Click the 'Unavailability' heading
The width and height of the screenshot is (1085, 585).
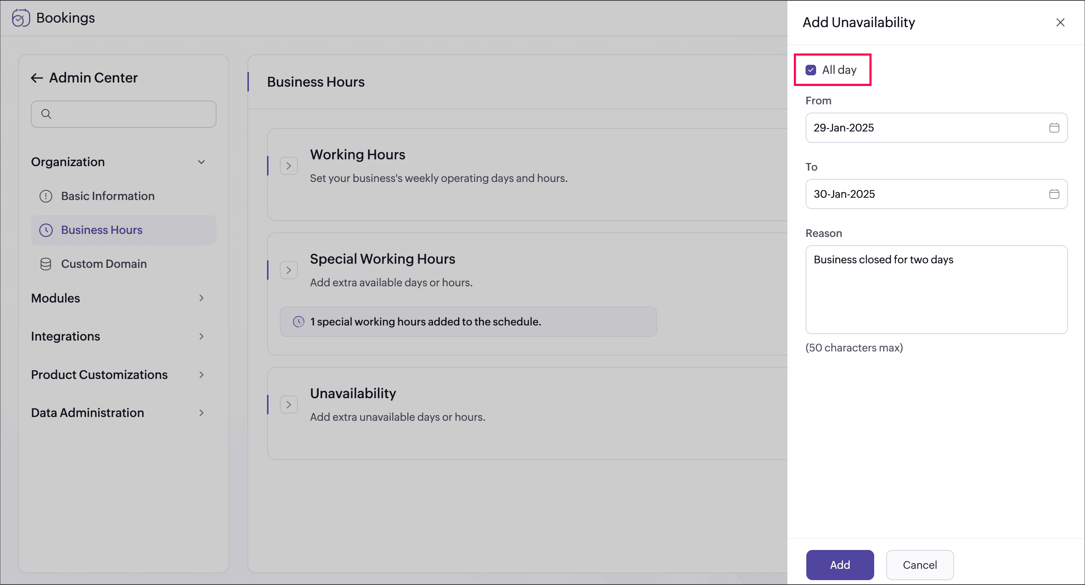[353, 393]
